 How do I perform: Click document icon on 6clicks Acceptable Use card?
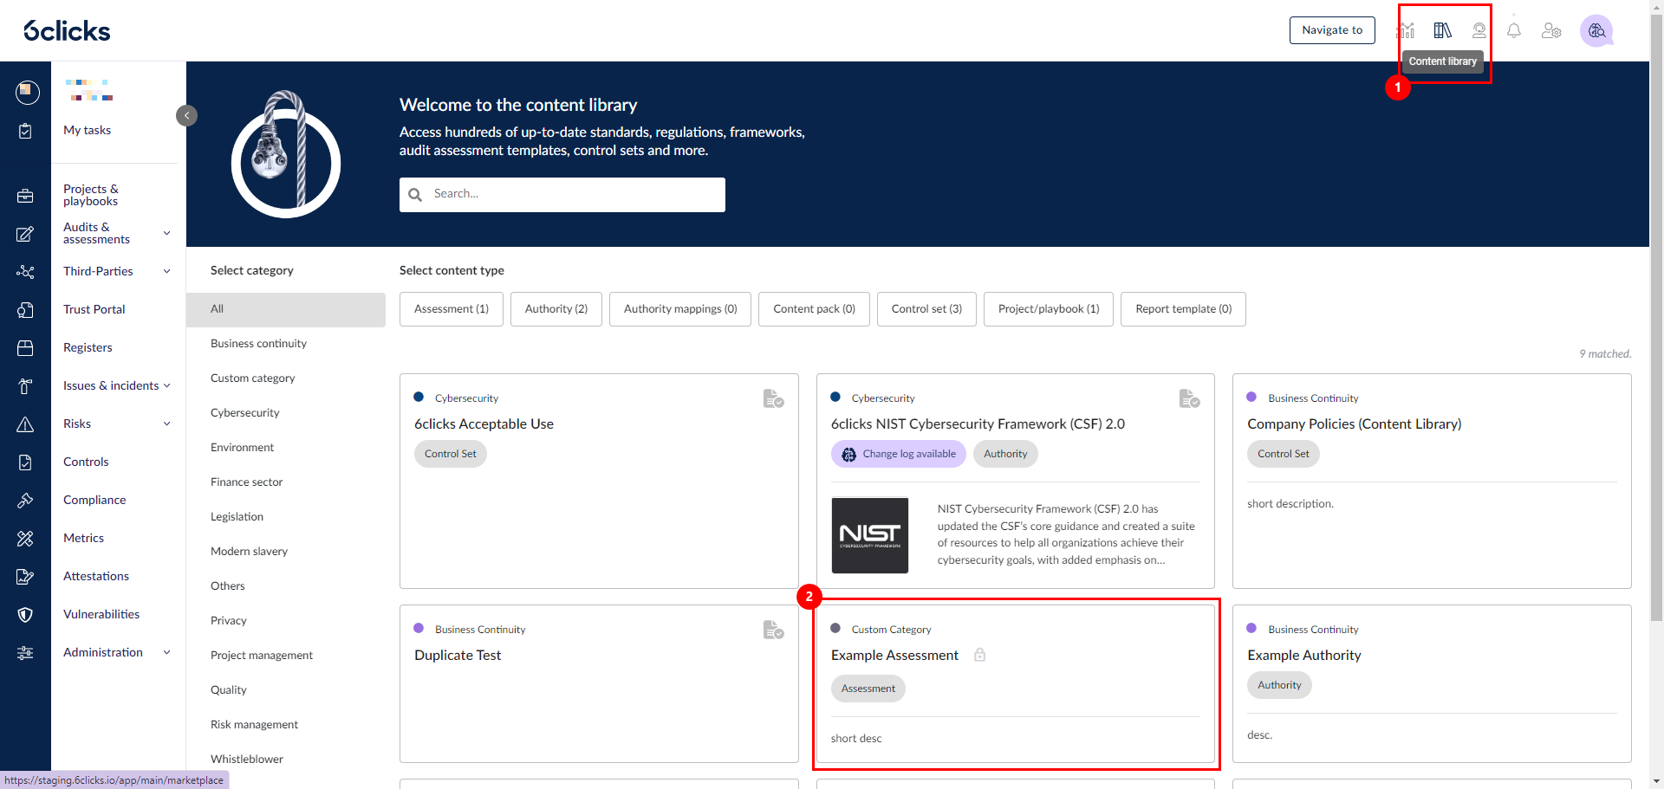(773, 398)
